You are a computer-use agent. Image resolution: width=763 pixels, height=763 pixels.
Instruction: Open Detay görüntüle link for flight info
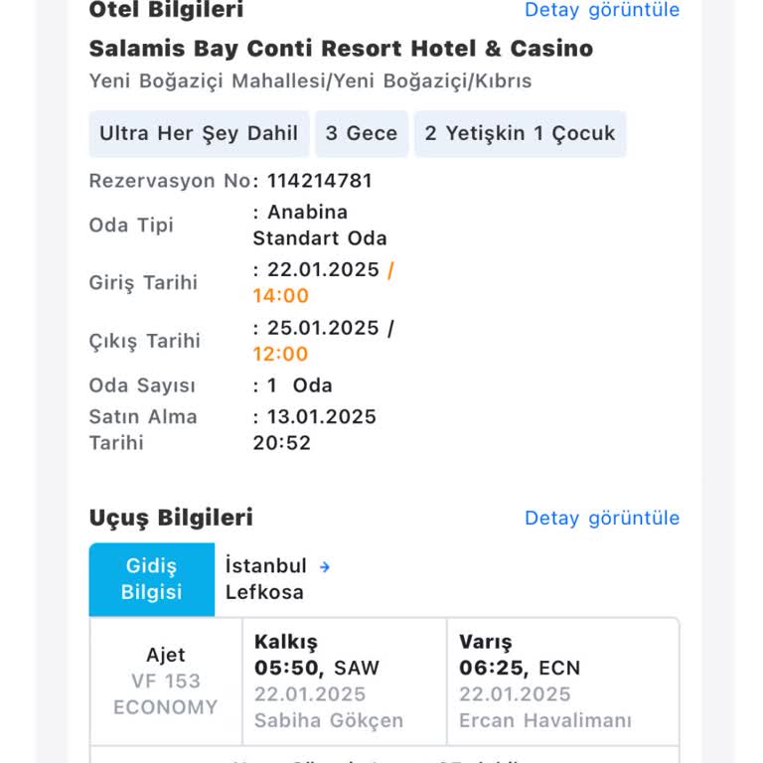pyautogui.click(x=602, y=518)
